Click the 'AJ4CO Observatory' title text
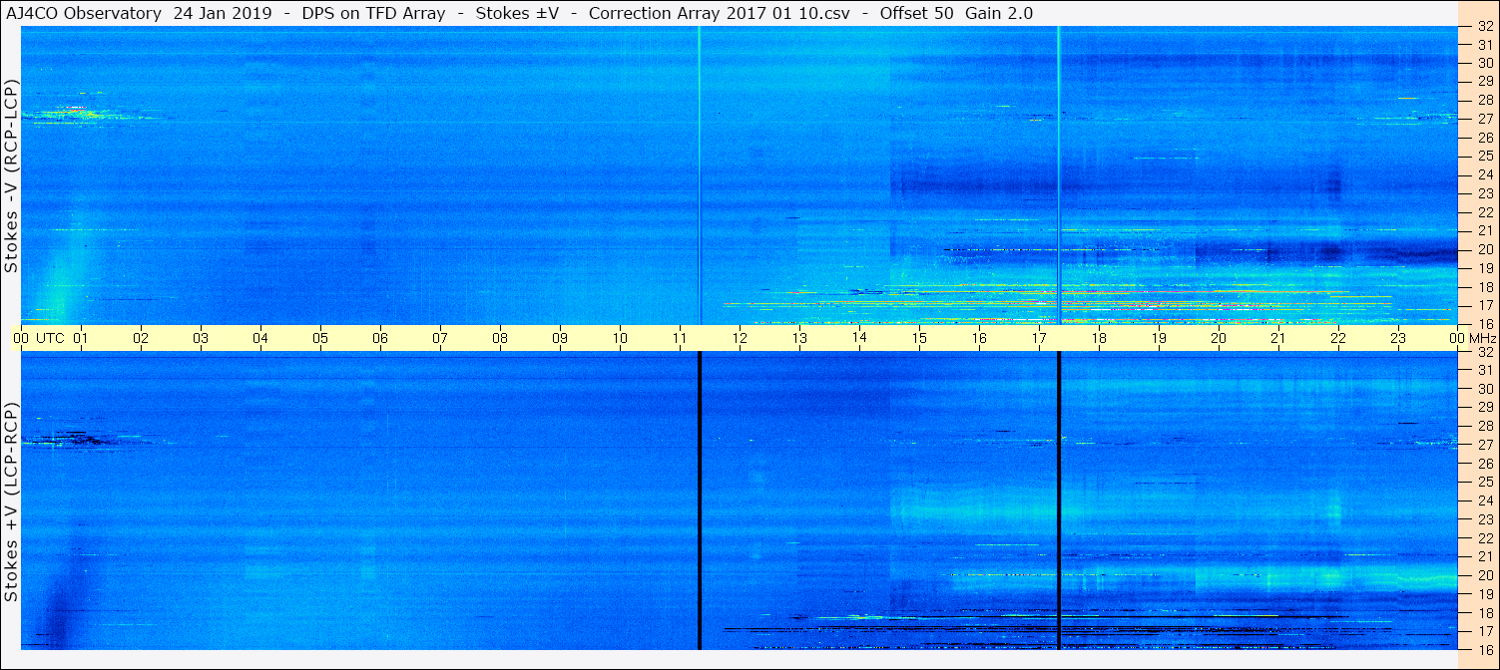Viewport: 1500px width, 670px height. click(84, 13)
